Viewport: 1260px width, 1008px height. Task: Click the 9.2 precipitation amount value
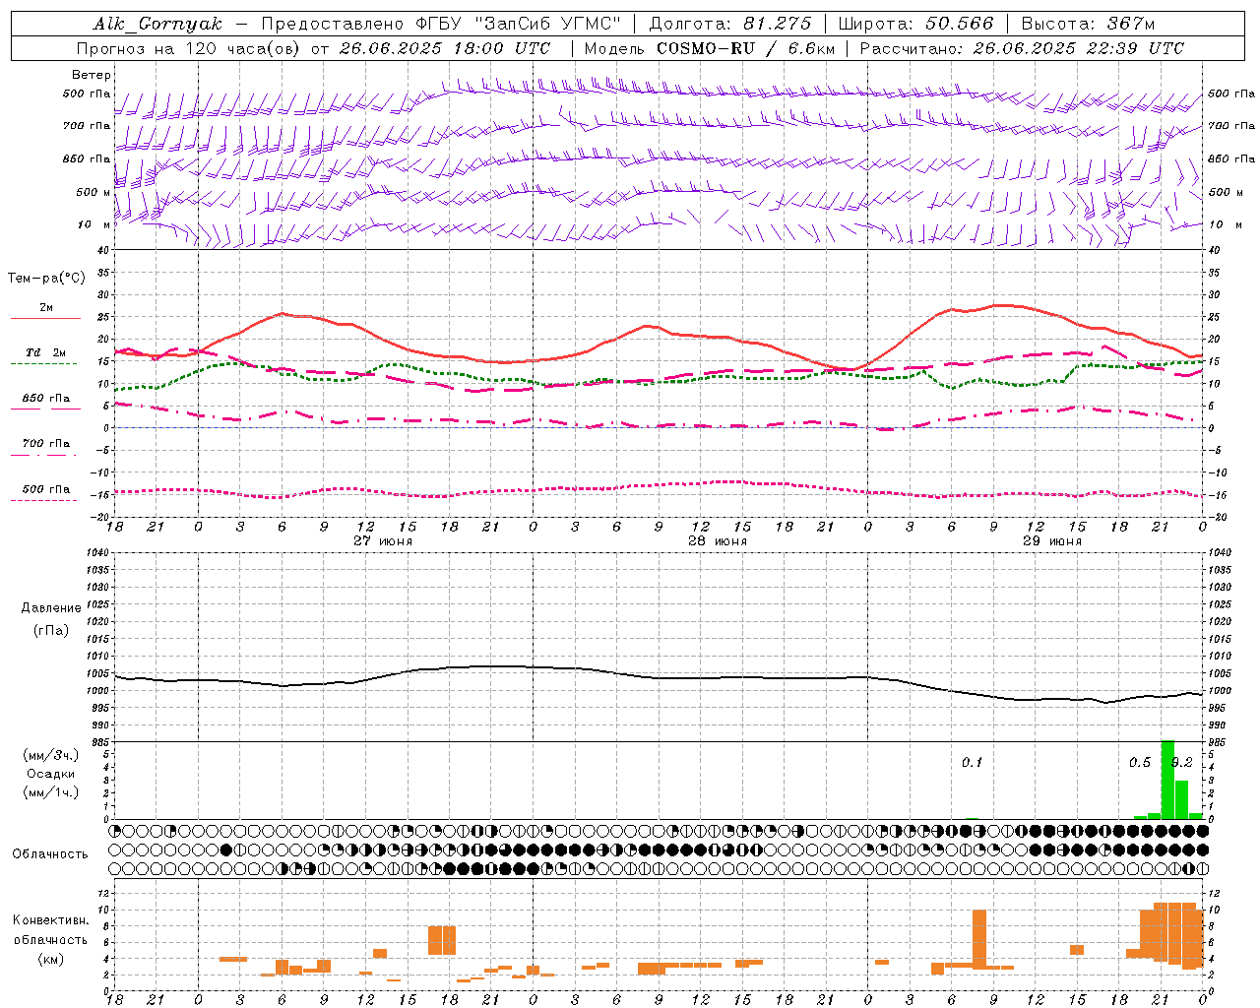click(x=1182, y=762)
